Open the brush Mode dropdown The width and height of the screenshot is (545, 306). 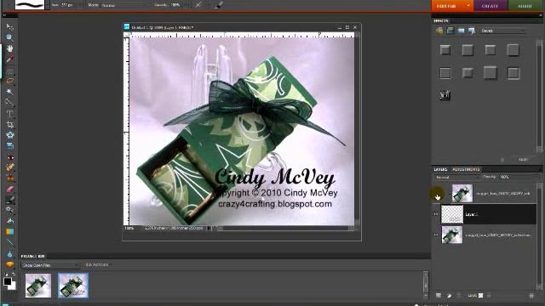click(x=124, y=5)
